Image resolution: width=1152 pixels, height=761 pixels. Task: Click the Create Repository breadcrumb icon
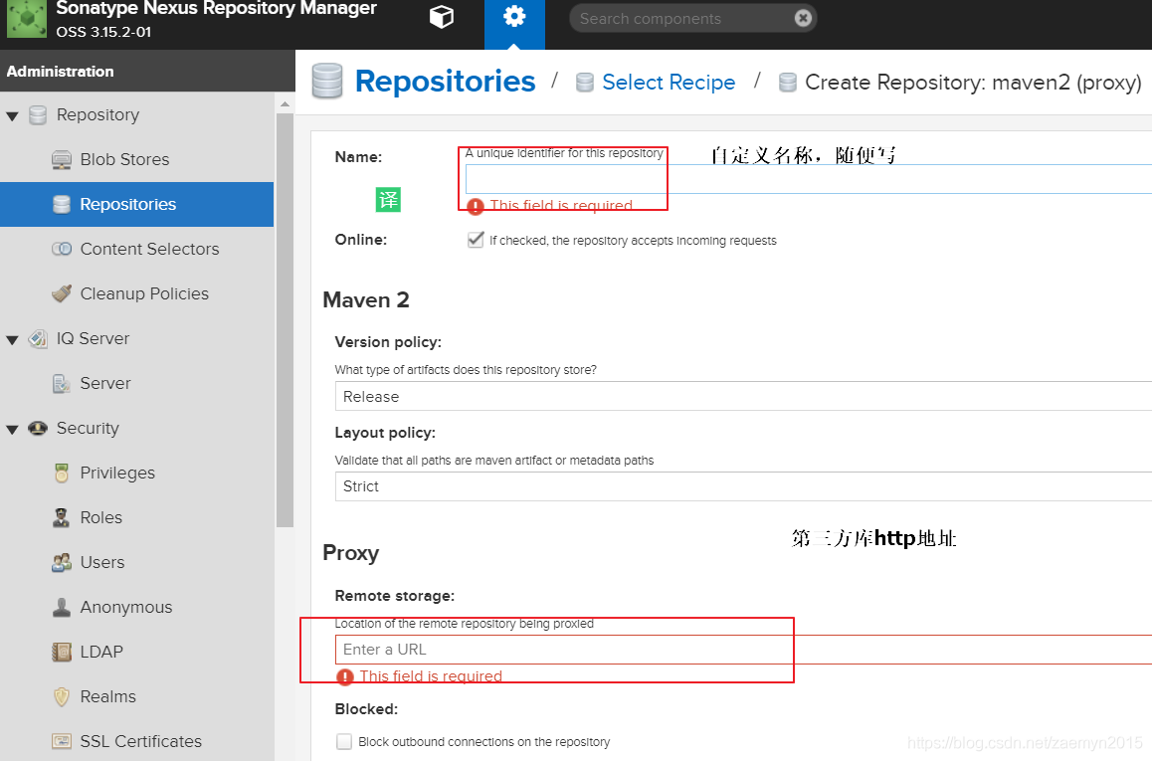788,83
